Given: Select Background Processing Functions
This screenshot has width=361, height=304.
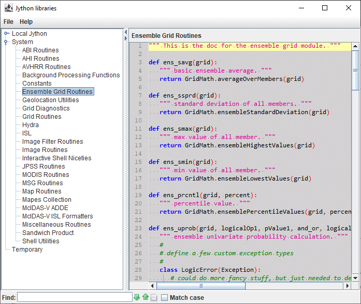Looking at the screenshot, I should (71, 75).
